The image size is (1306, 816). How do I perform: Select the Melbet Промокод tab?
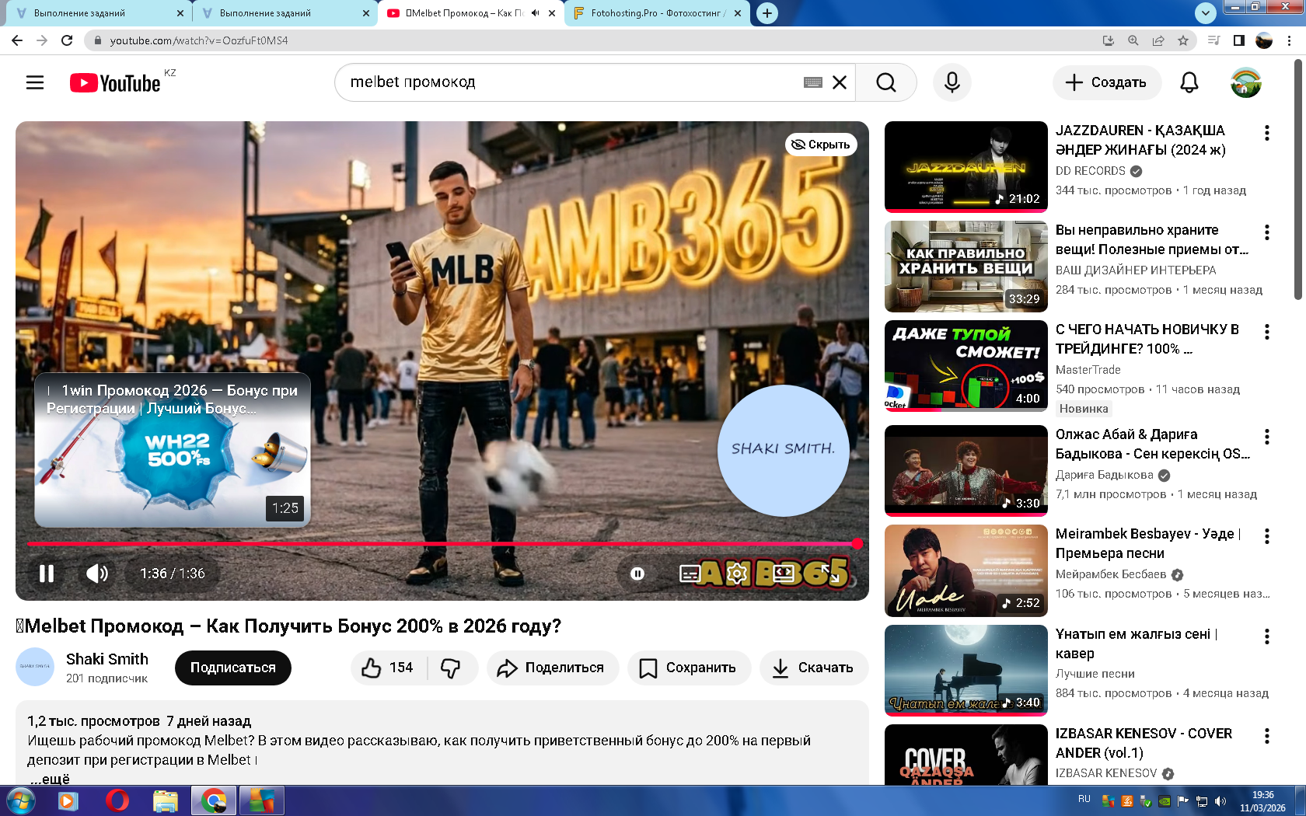tap(470, 13)
